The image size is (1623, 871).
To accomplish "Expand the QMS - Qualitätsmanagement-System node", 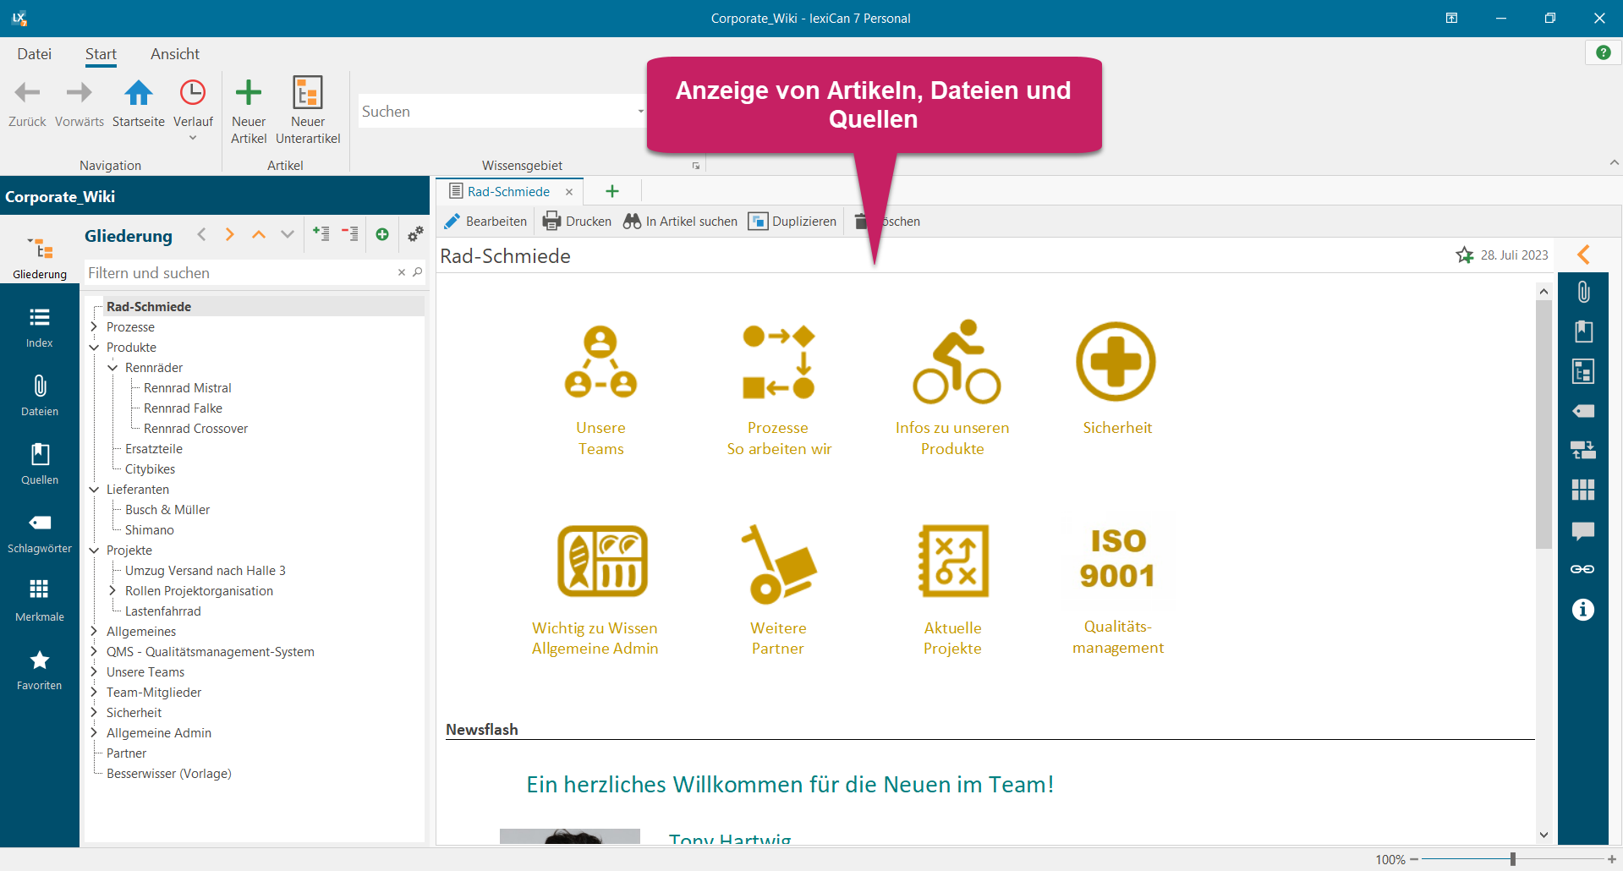I will pyautogui.click(x=94, y=652).
